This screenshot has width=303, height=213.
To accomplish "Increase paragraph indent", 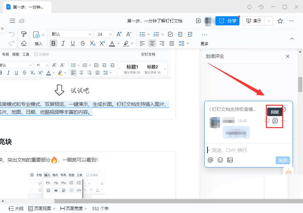I will click(x=190, y=34).
